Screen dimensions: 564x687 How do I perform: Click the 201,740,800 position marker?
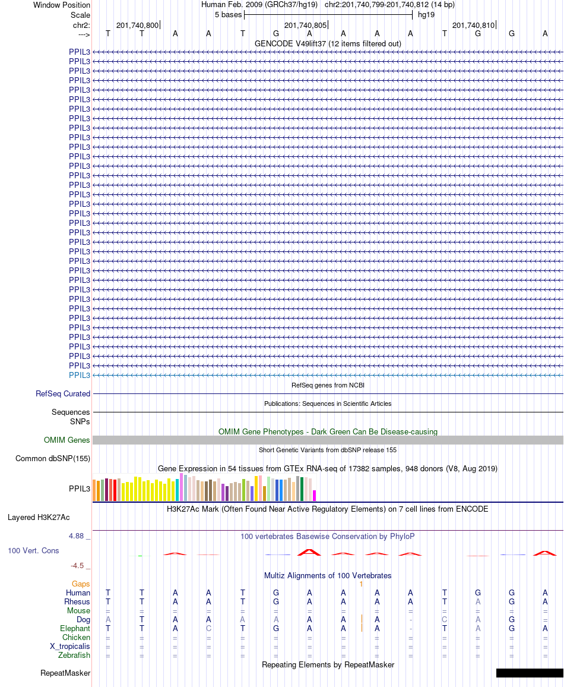click(x=137, y=25)
